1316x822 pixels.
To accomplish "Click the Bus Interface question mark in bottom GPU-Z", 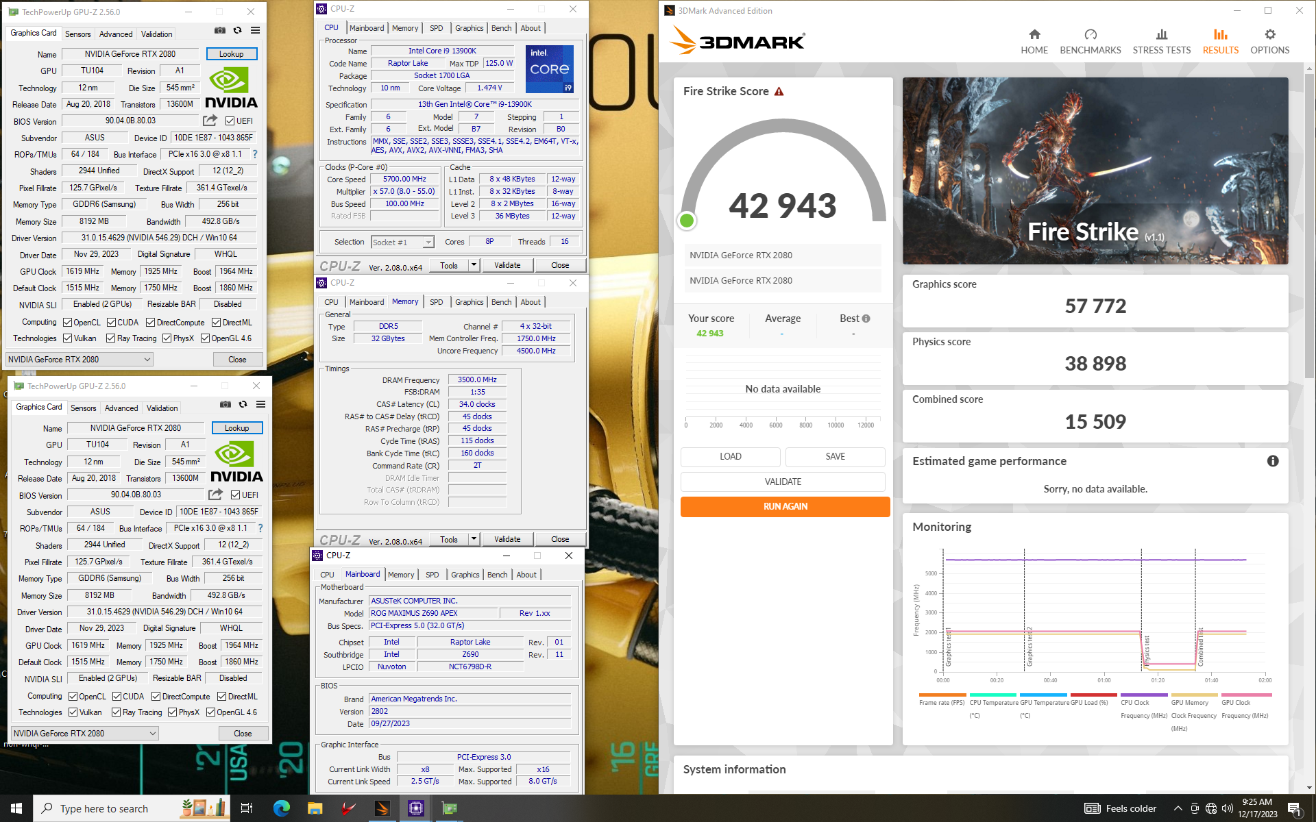I will [x=260, y=528].
